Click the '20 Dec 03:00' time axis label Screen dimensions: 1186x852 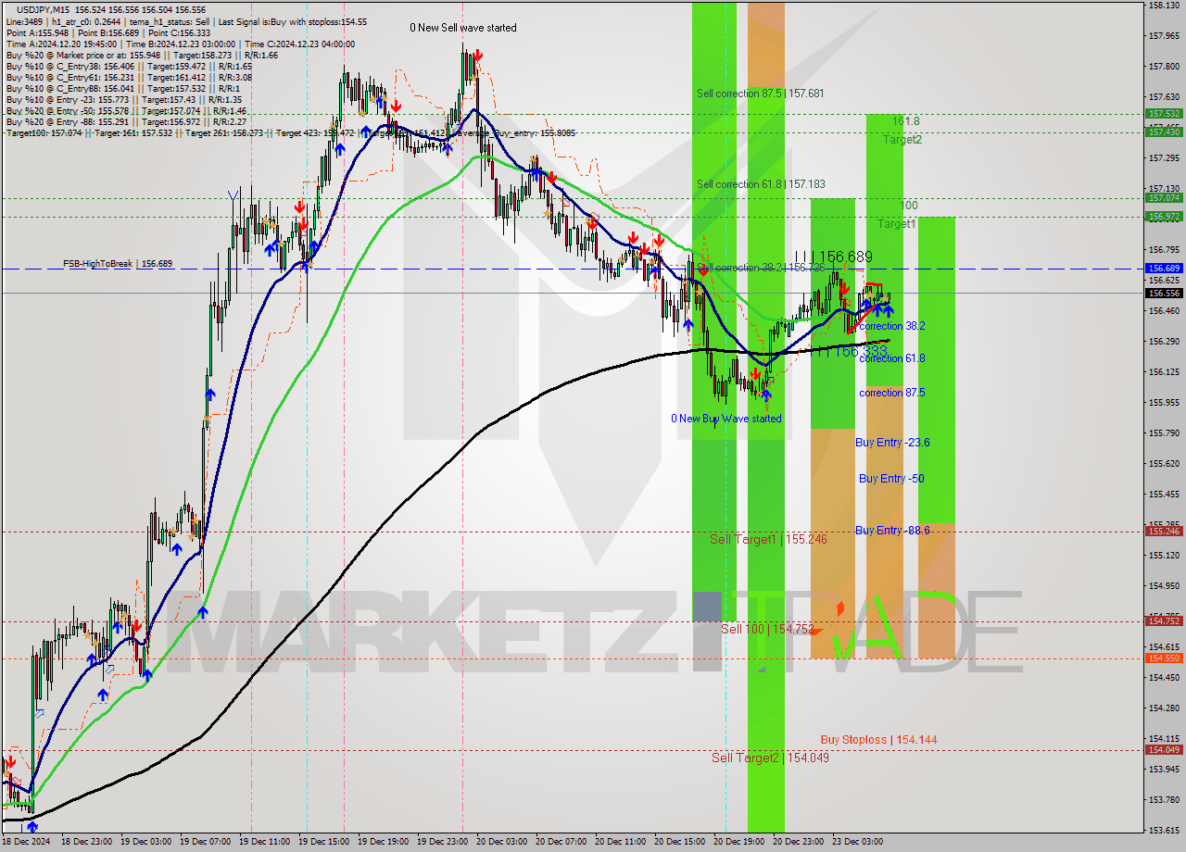501,842
